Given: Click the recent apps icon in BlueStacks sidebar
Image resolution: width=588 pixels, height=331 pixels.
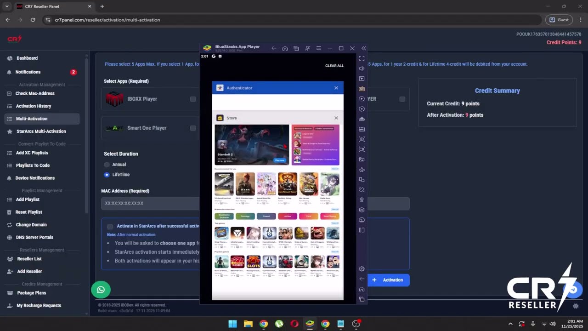Looking at the screenshot, I should (362, 299).
